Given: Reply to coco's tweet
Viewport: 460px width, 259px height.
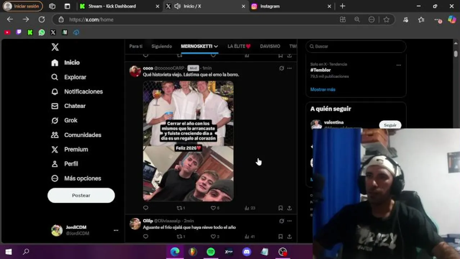Looking at the screenshot, I should 145,208.
